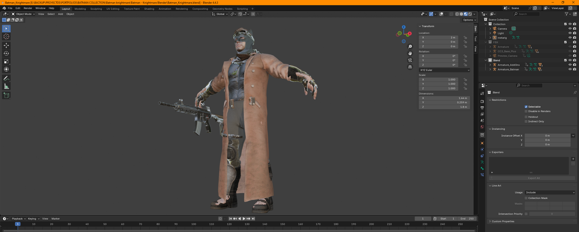Viewport: 579px width, 232px height.
Task: Toggle camera view icon in viewport
Action: (x=410, y=60)
